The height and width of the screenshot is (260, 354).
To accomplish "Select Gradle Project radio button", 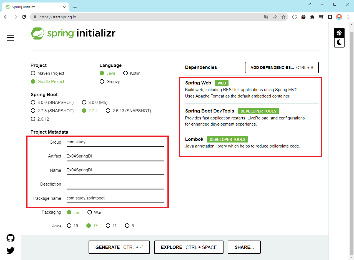I will tap(33, 82).
